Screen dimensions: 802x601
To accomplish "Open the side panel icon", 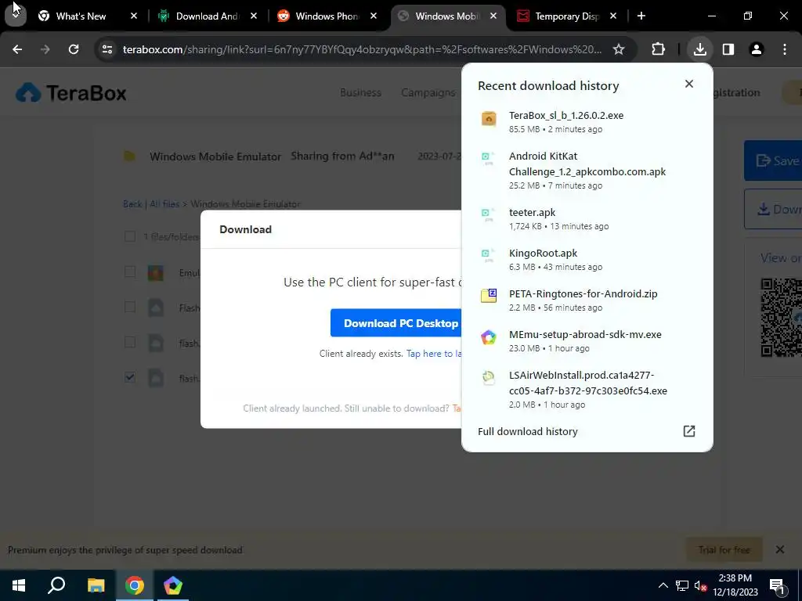I will click(x=728, y=49).
